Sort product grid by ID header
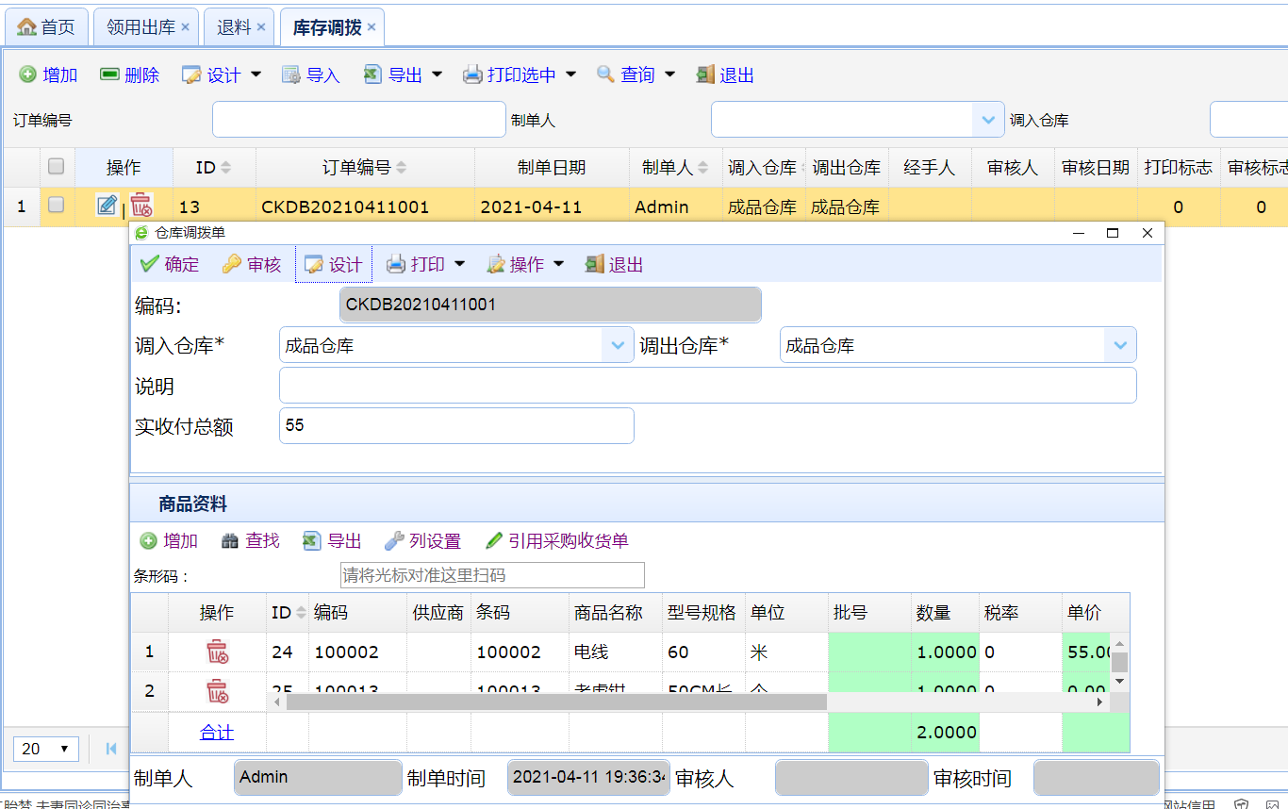Image resolution: width=1288 pixels, height=809 pixels. coord(288,613)
